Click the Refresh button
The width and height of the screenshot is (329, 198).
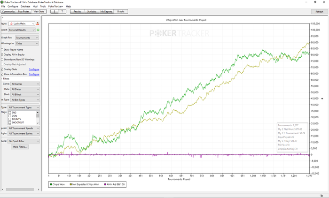(x=319, y=12)
